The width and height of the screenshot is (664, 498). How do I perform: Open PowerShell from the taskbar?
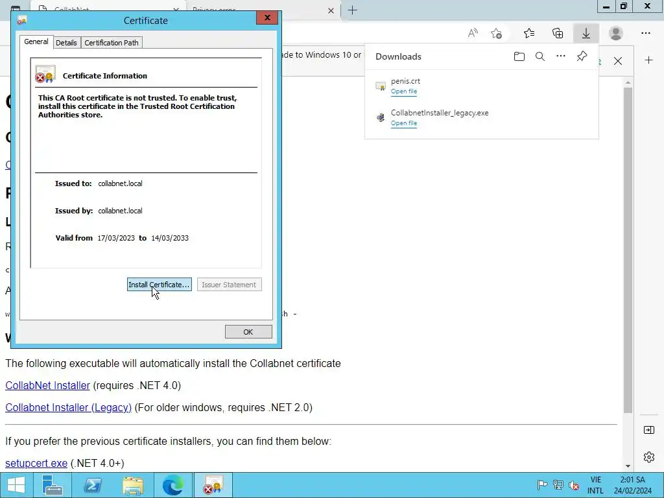pos(92,485)
